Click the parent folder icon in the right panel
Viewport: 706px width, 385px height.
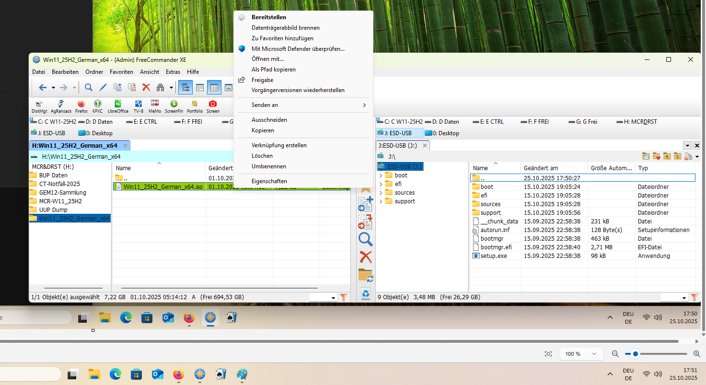tap(667, 156)
